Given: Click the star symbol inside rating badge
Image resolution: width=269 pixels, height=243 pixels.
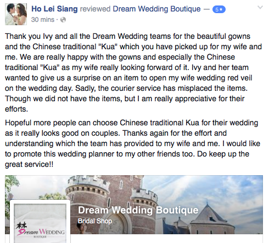Looking at the screenshot, I should [221, 9].
